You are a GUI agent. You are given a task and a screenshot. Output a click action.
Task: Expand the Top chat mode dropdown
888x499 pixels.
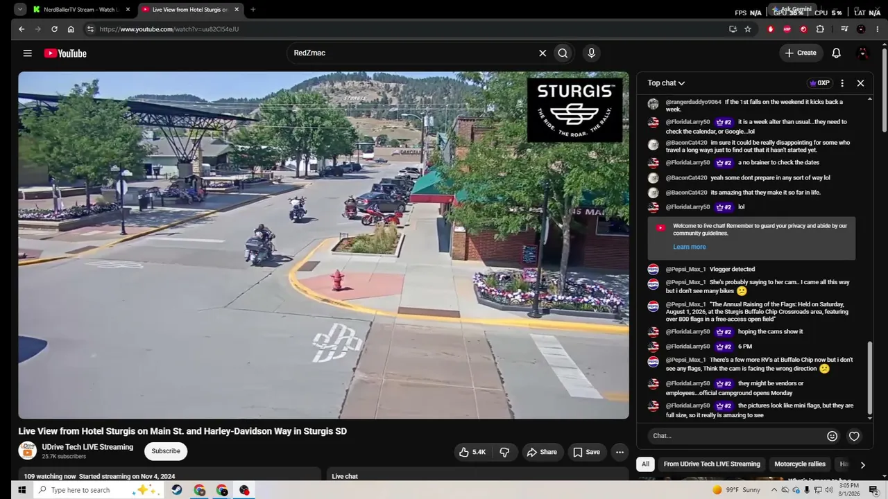click(x=666, y=83)
